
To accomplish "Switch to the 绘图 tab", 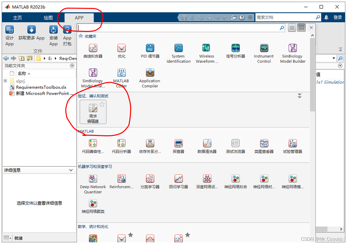I will pyautogui.click(x=48, y=18).
